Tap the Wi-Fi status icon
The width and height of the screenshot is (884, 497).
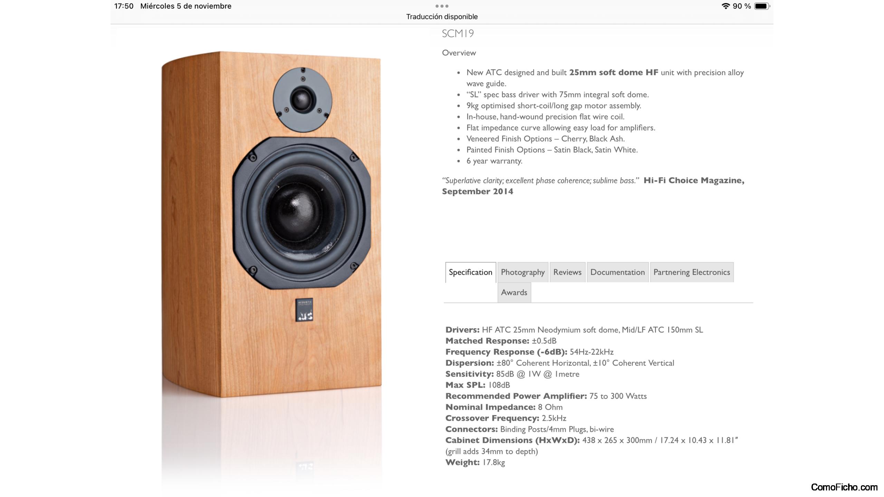point(726,6)
